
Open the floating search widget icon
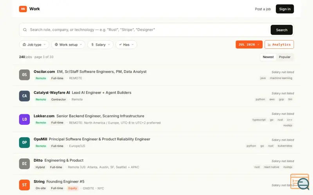click(300, 182)
